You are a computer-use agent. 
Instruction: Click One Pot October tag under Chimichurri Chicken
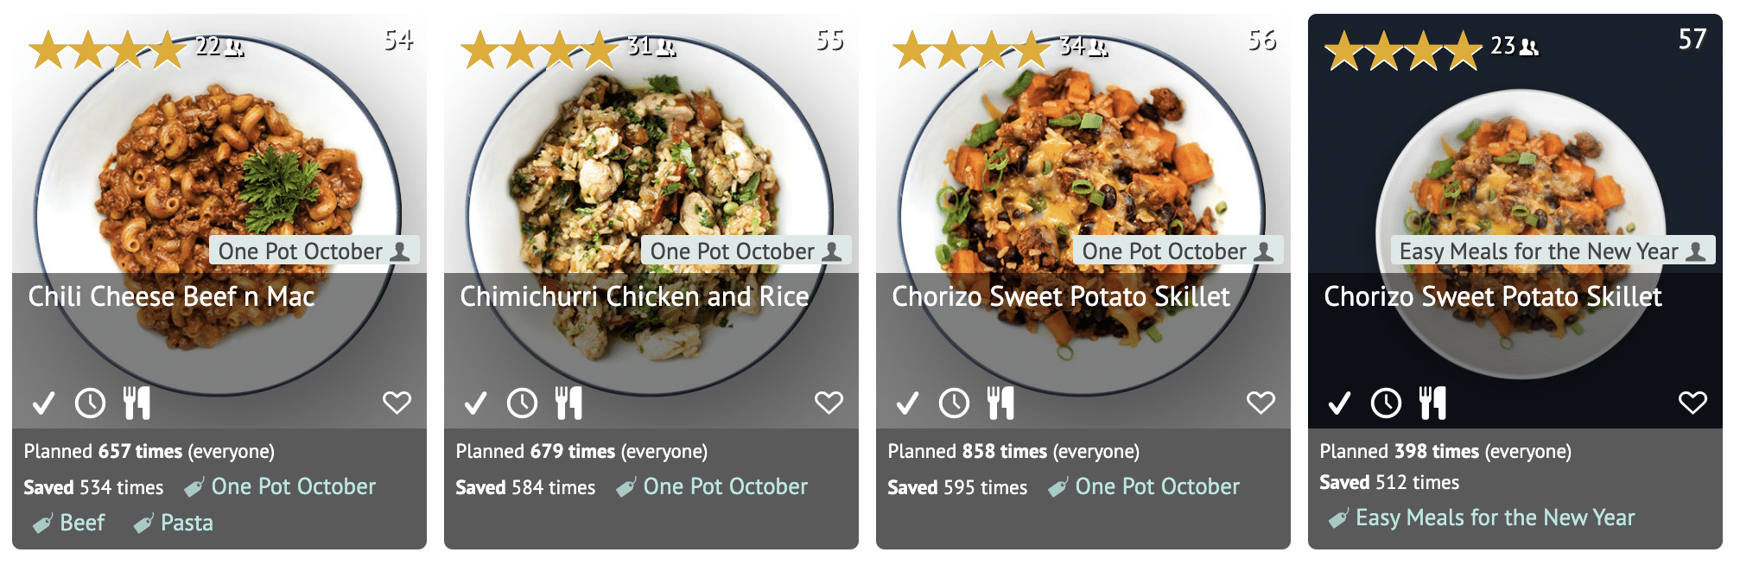coord(725,486)
